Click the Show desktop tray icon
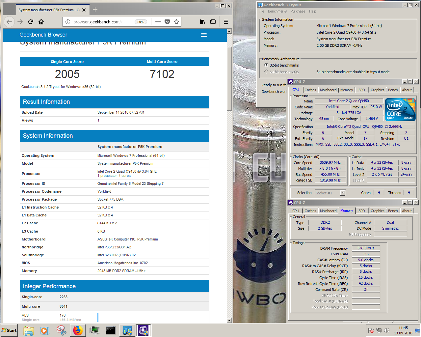The width and height of the screenshot is (421, 337). coord(417,330)
